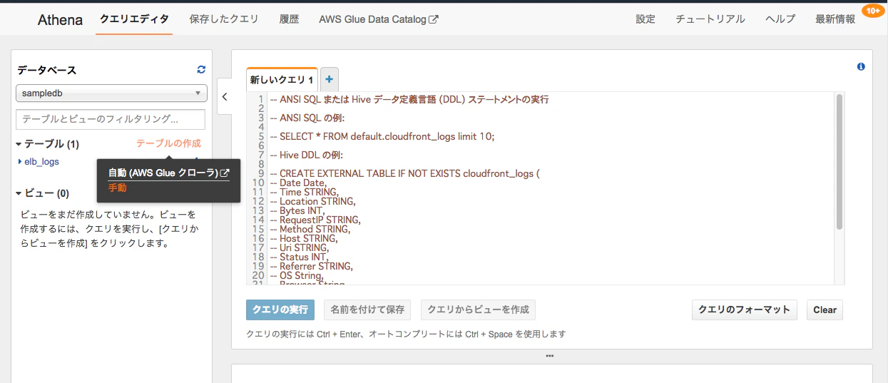The image size is (888, 383).
Task: Click the pane resize handle dots
Action: pos(549,355)
